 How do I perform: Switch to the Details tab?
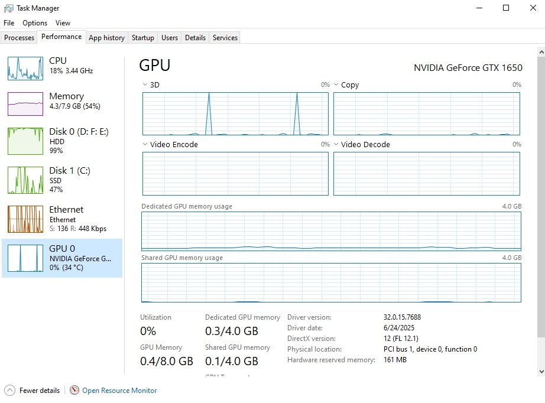[195, 37]
